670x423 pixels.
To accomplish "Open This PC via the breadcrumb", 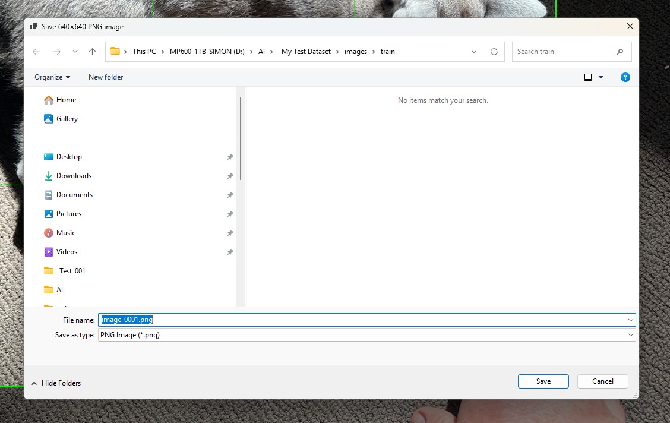I will [x=144, y=52].
